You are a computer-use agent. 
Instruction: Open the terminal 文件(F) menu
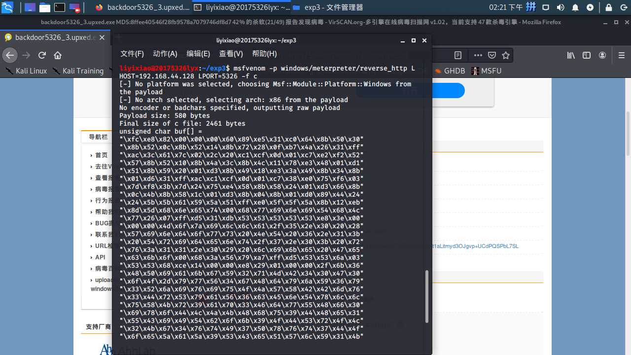pyautogui.click(x=132, y=54)
